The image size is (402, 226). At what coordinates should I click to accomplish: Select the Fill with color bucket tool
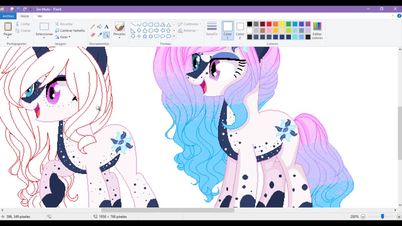coord(100,27)
